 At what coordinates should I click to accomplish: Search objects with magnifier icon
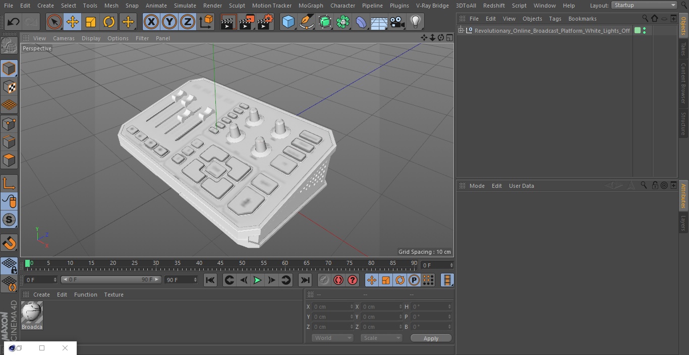click(x=645, y=19)
